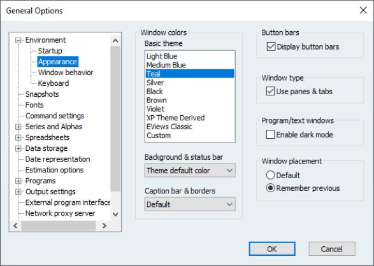Open Window behavior settings in tree
The height and width of the screenshot is (266, 374).
pos(66,73)
